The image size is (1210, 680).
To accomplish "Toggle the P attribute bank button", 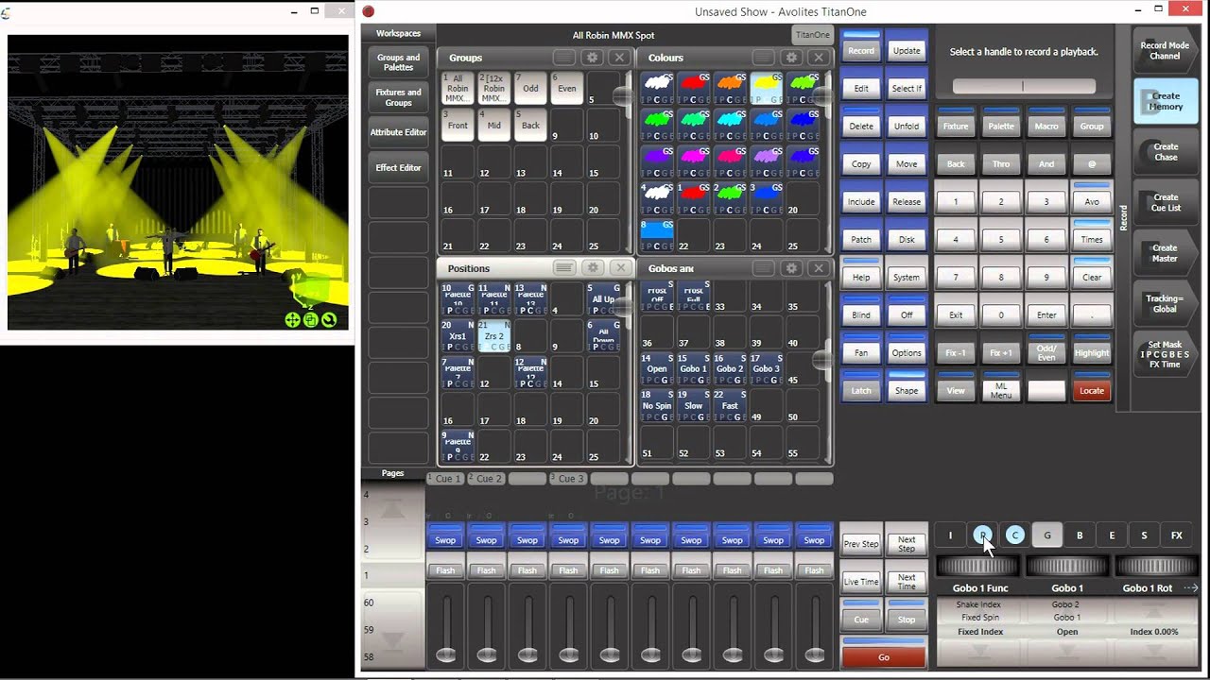I will click(x=983, y=535).
